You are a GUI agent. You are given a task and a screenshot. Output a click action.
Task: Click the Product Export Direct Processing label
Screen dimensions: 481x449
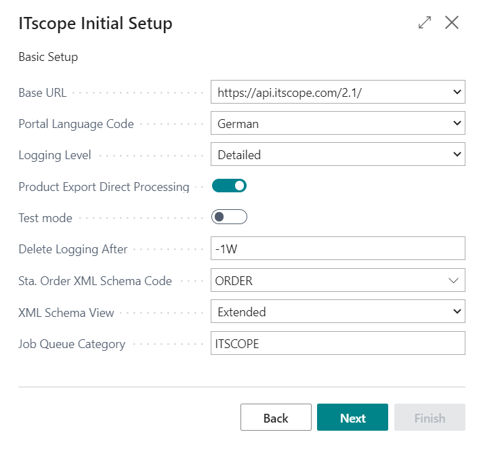pyautogui.click(x=104, y=187)
